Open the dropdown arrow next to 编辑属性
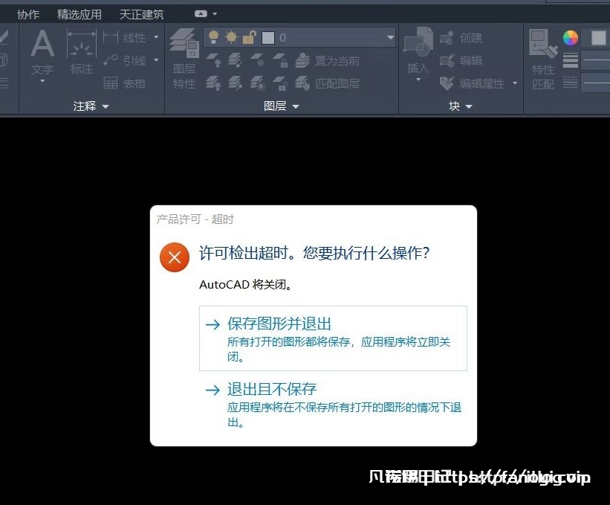The width and height of the screenshot is (610, 505). click(515, 83)
